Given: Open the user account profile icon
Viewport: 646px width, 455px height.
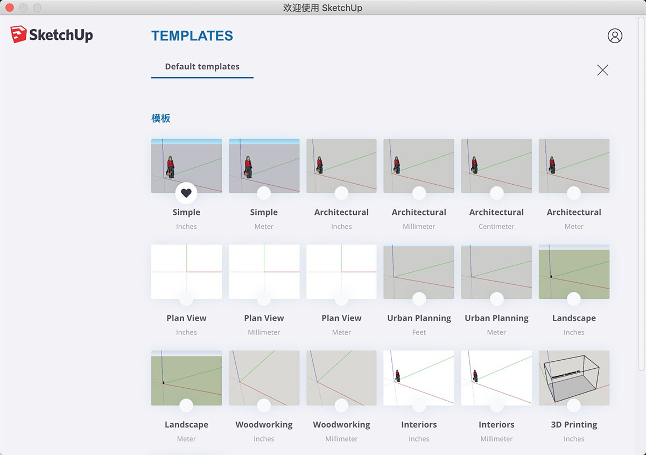Looking at the screenshot, I should [615, 36].
